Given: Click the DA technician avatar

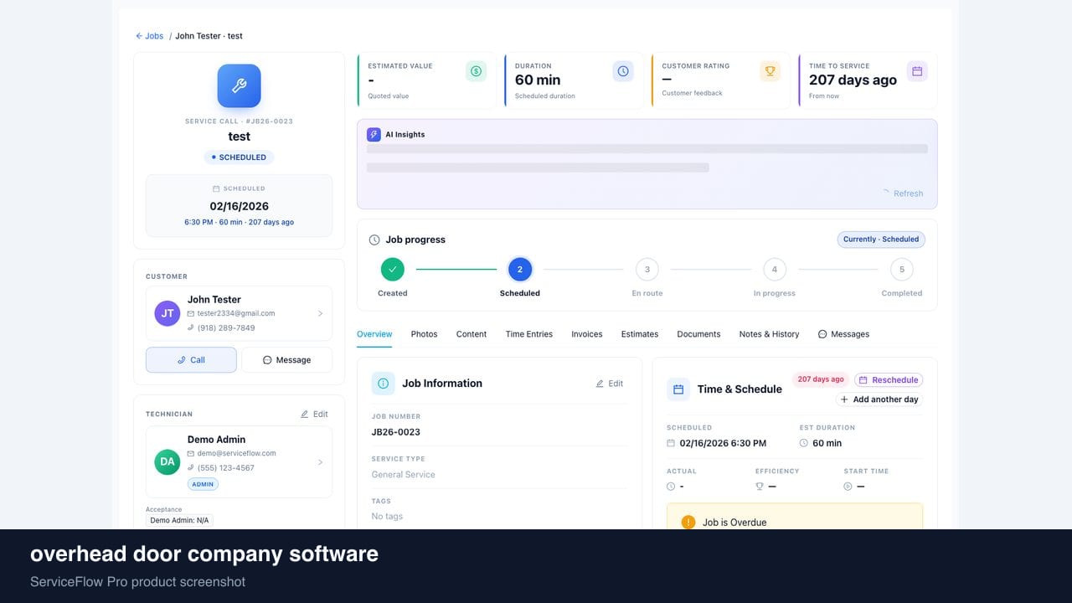Looking at the screenshot, I should 167,461.
